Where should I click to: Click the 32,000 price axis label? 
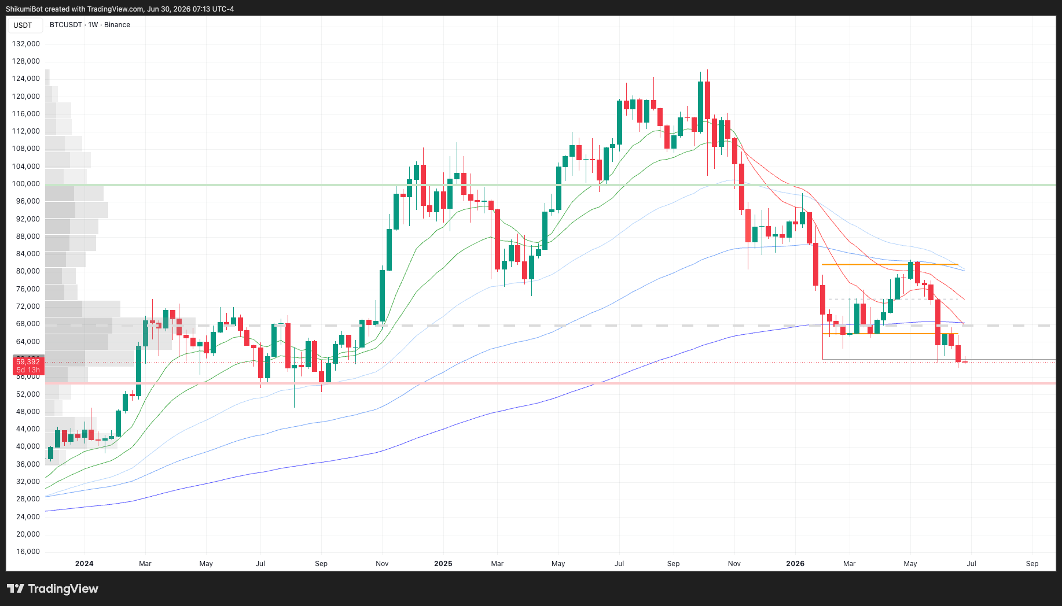click(28, 482)
